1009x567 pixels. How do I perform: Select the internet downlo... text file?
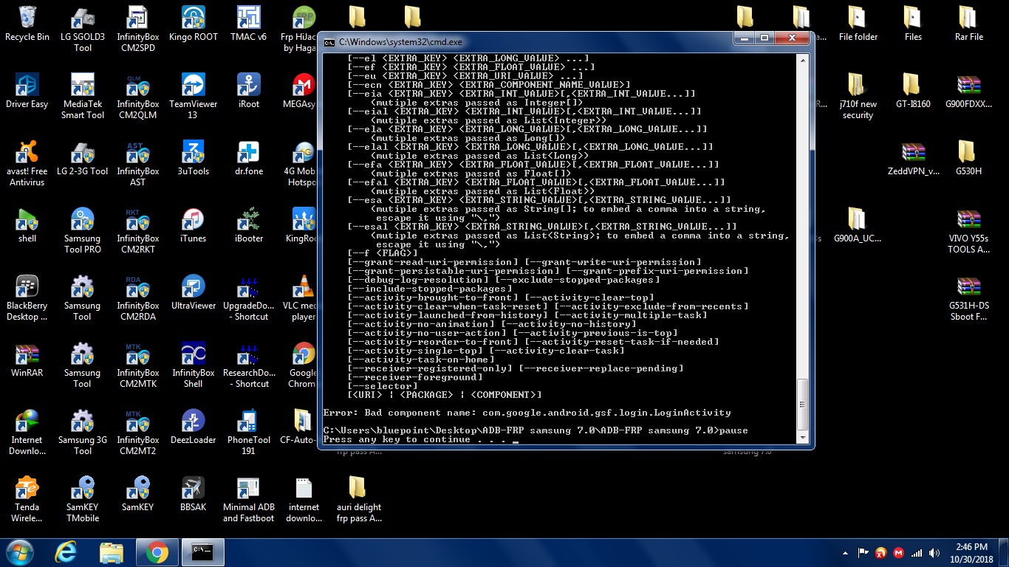point(304,499)
